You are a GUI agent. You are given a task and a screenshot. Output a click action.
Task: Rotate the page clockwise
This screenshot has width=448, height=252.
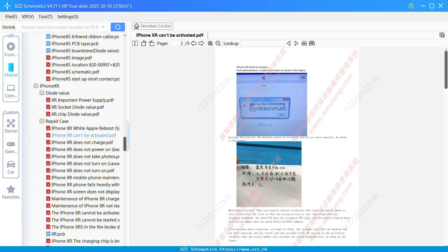pos(151,43)
